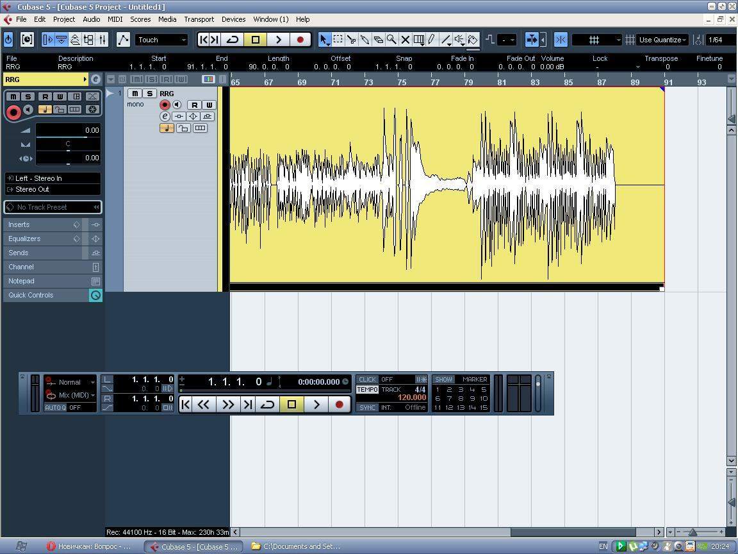Screen dimensions: 738x554
Task: Select the Scissors split tool in toolbar
Action: click(351, 40)
